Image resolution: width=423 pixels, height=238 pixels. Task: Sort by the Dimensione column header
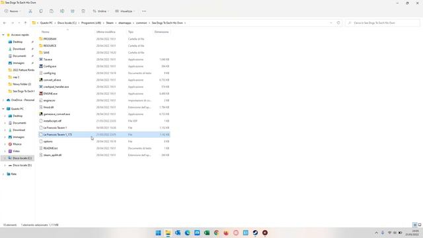[161, 32]
